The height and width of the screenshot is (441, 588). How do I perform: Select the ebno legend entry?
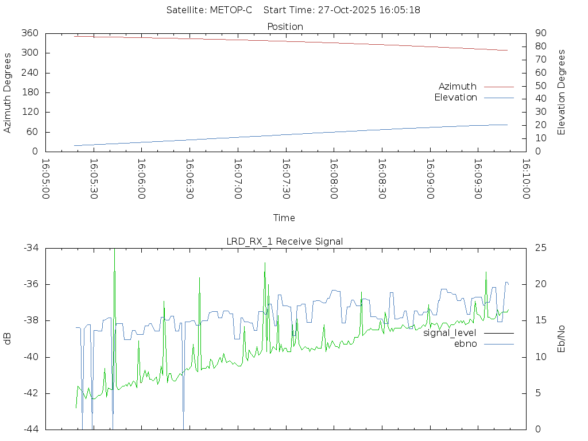point(465,344)
